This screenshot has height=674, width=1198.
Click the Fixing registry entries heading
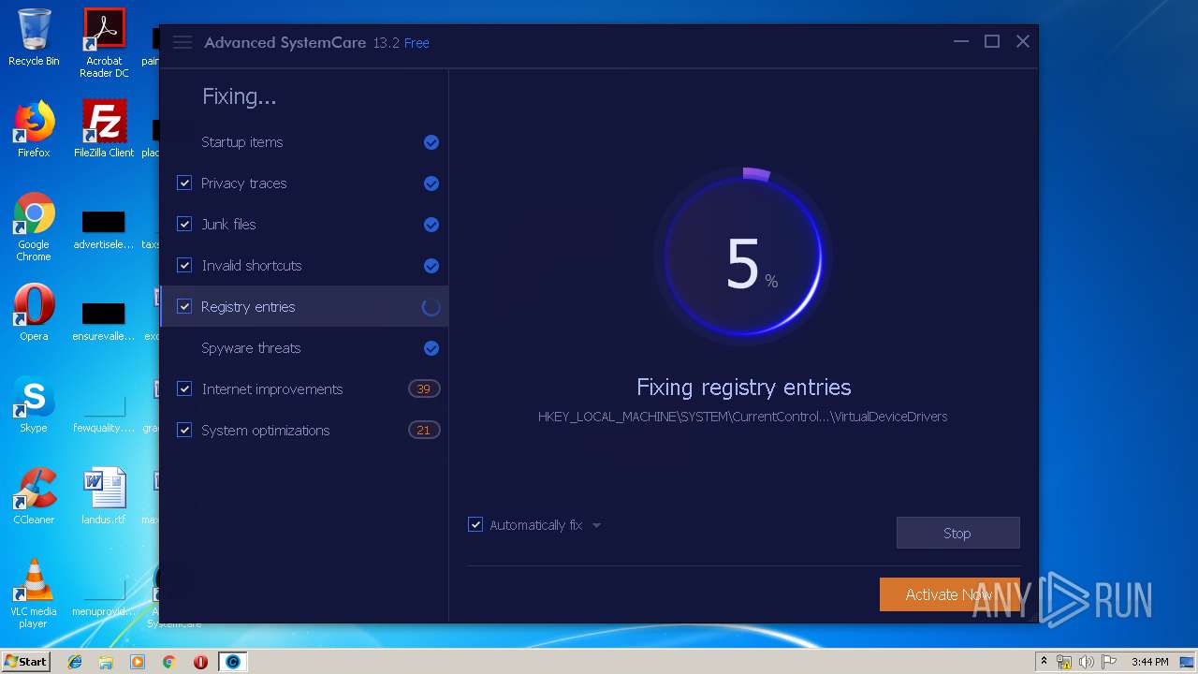744,388
